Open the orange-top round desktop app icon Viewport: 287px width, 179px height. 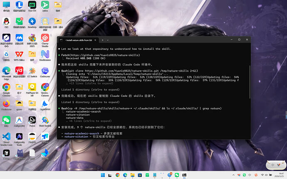[x=32, y=137]
